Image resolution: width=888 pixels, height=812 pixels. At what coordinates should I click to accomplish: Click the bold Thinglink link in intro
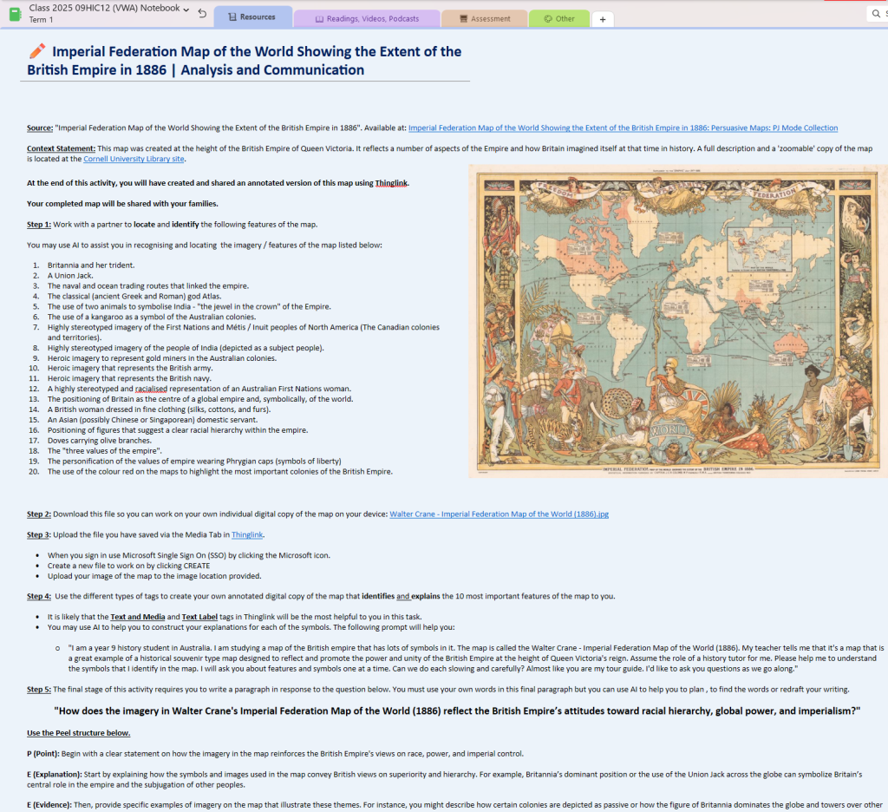pyautogui.click(x=391, y=183)
